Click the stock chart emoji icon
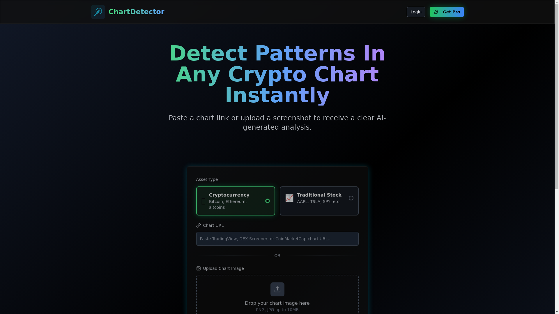The width and height of the screenshot is (559, 314). coord(289,198)
